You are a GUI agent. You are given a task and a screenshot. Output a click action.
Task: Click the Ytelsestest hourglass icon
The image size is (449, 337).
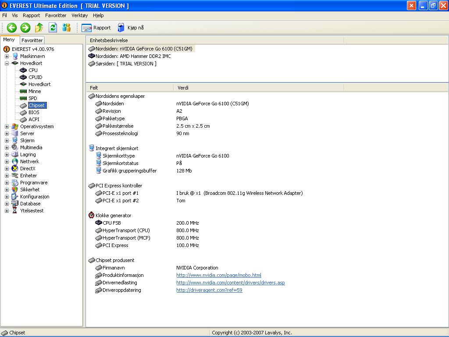15,211
